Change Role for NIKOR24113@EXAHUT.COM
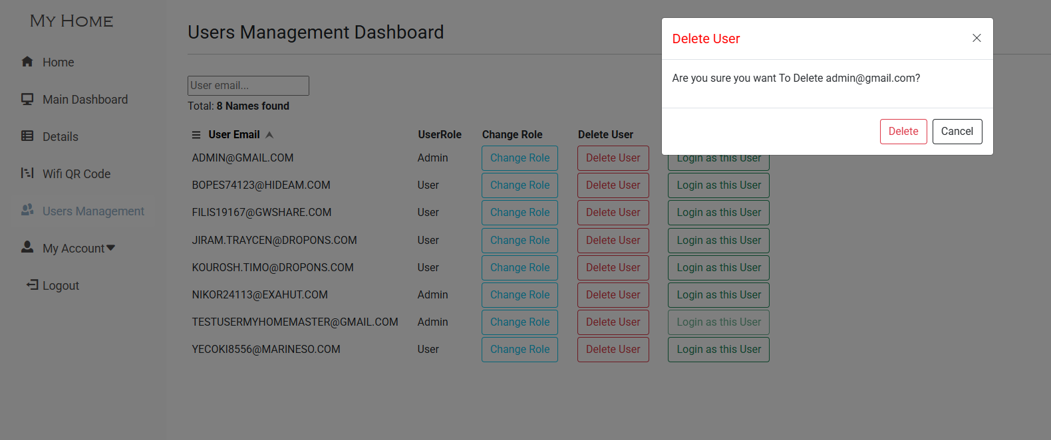Image resolution: width=1051 pixels, height=440 pixels. (x=520, y=295)
